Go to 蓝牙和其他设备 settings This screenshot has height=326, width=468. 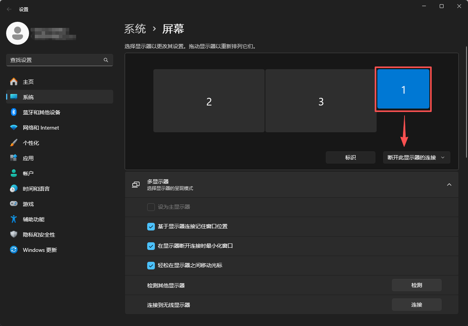[60, 112]
